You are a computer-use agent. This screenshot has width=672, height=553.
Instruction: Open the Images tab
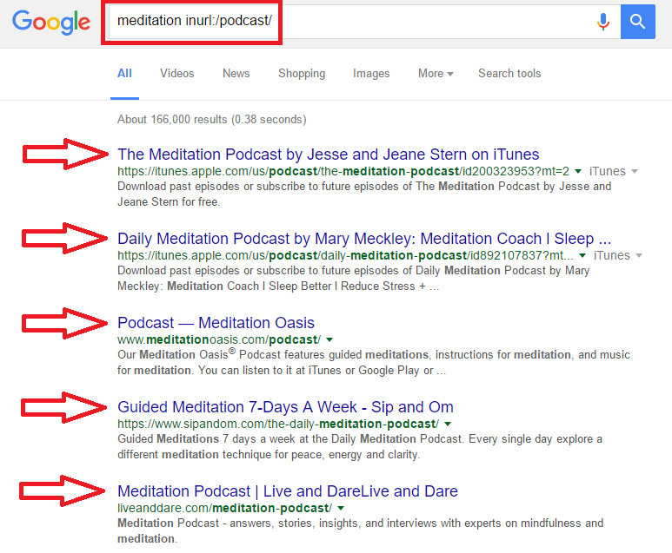coord(371,74)
